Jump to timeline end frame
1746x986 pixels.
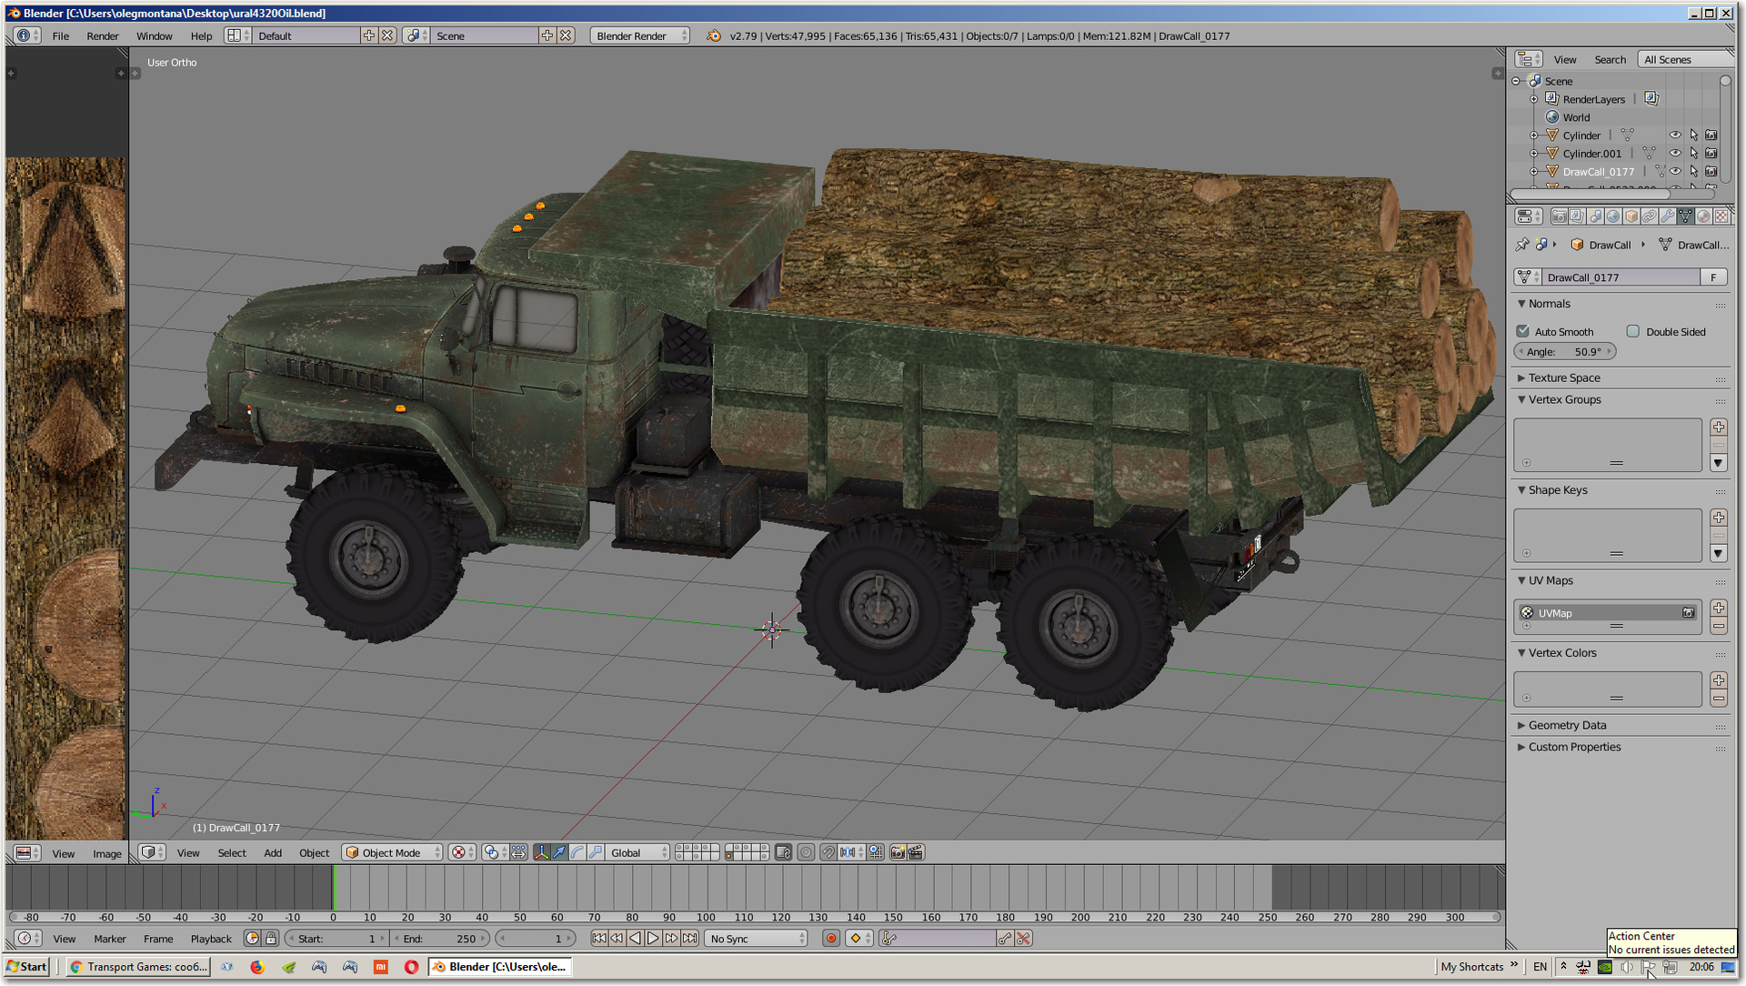[690, 939]
